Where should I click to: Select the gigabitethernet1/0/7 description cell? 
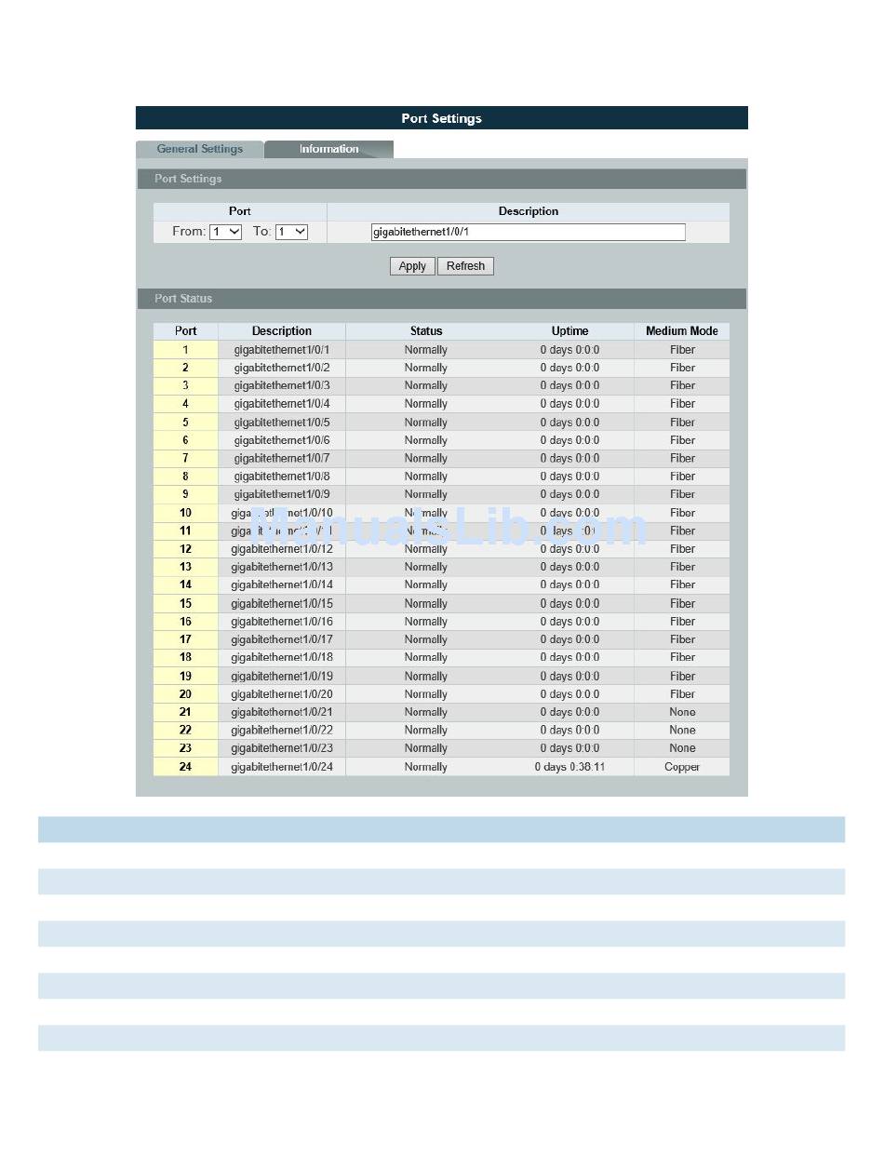pos(282,458)
